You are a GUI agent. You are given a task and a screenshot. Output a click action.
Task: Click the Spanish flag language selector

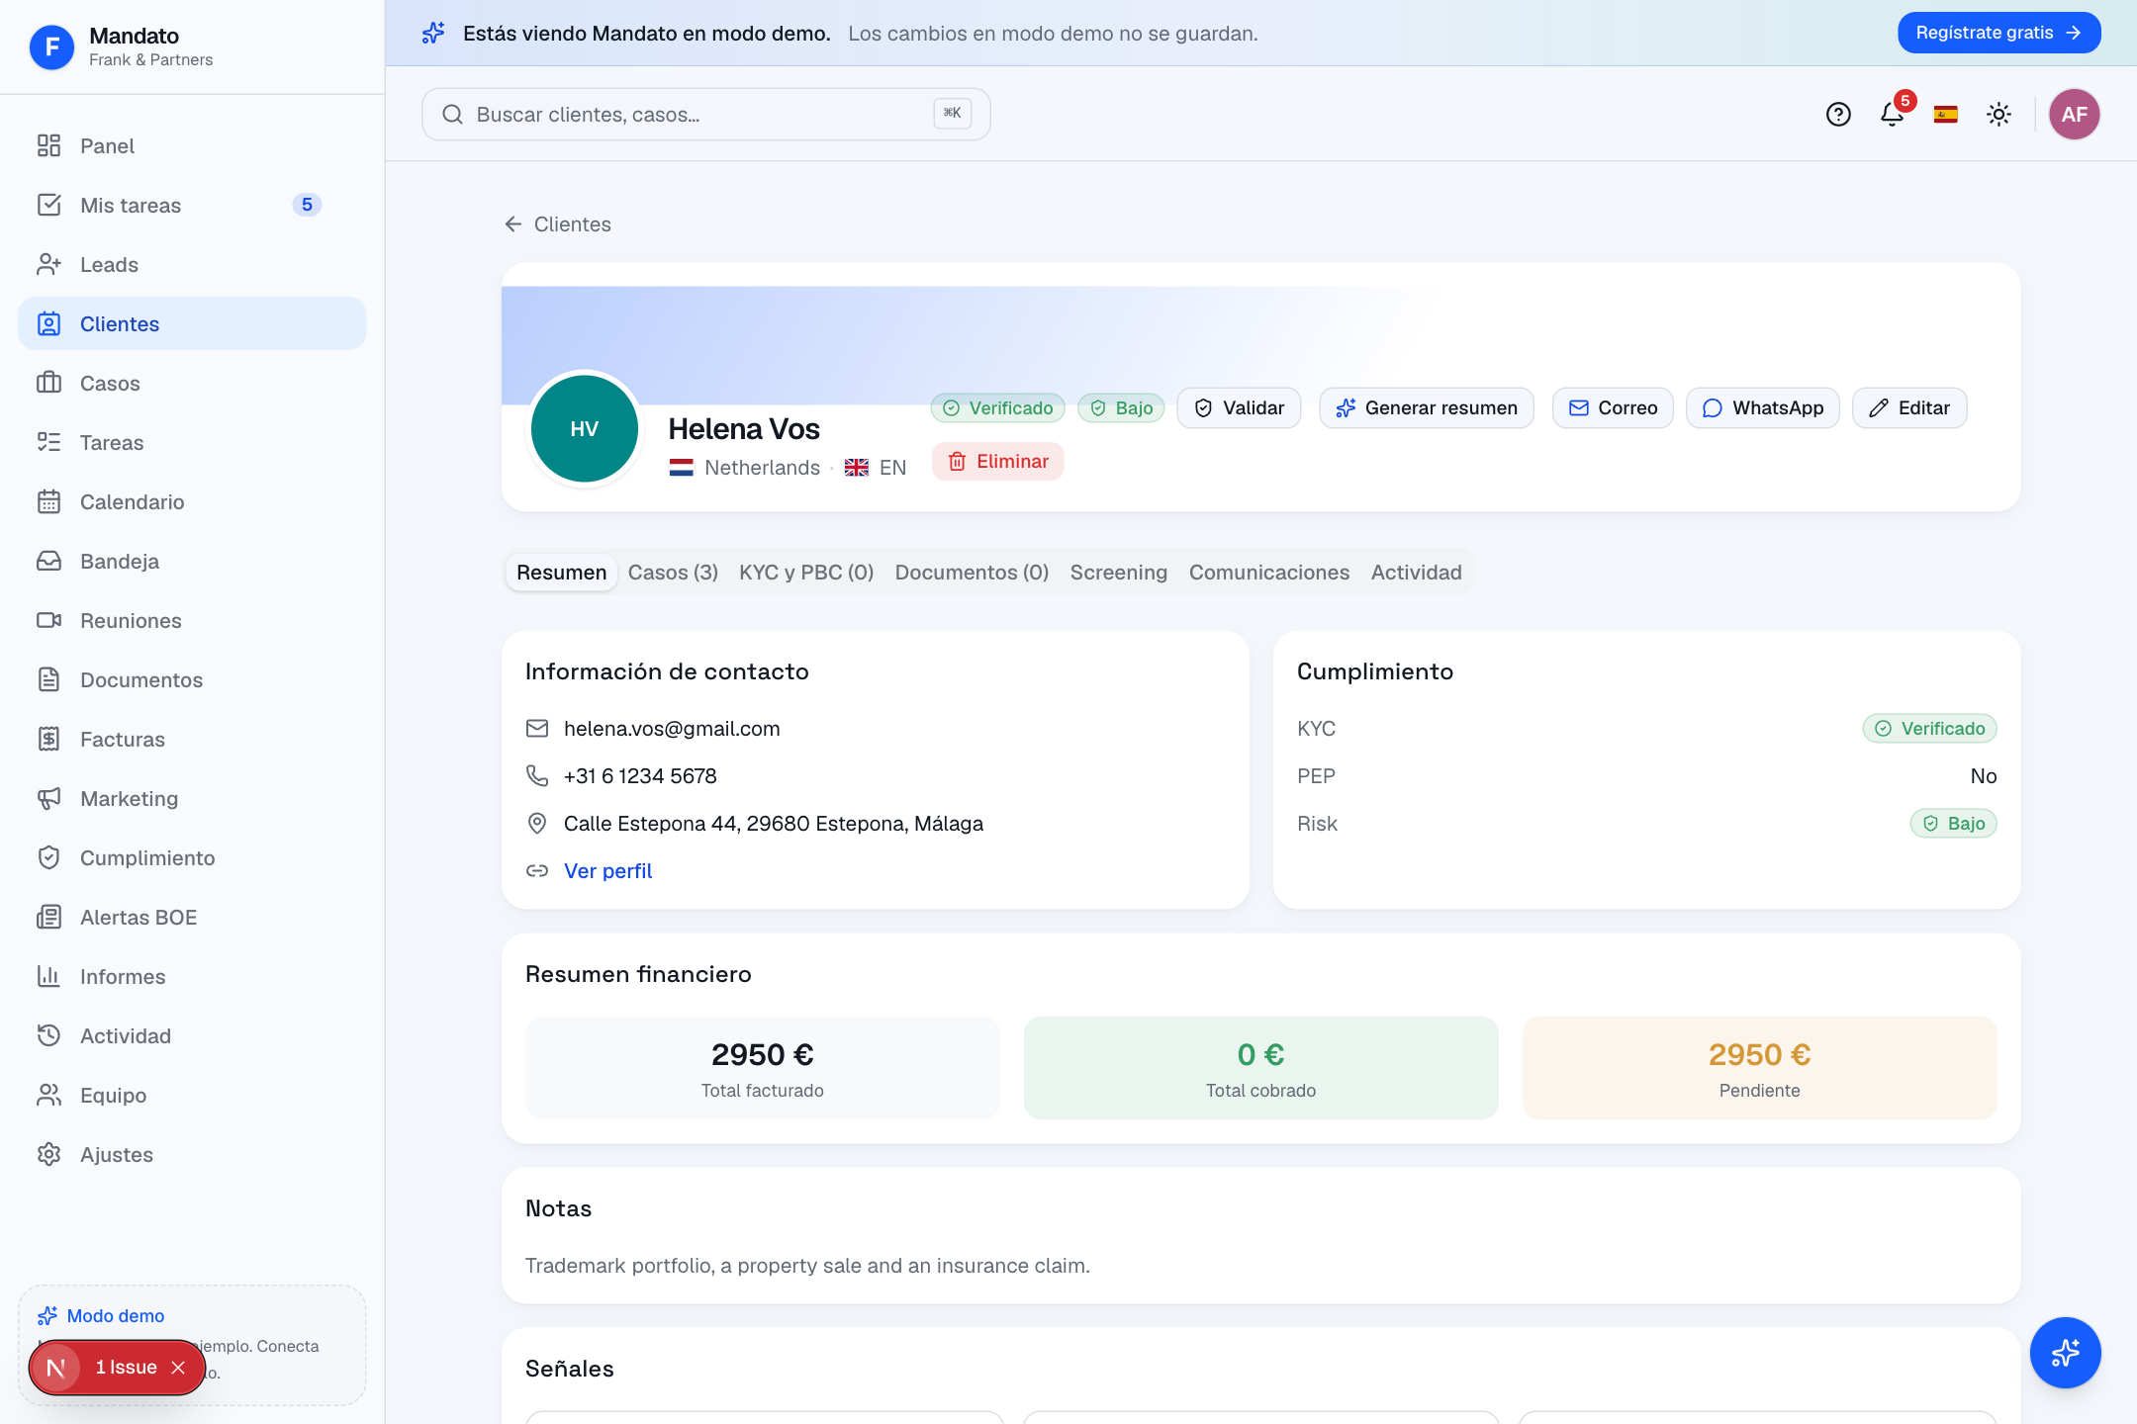1946,115
